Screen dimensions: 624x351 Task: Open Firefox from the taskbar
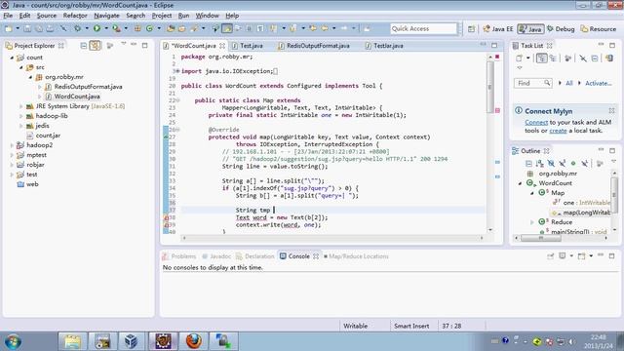pos(193,341)
